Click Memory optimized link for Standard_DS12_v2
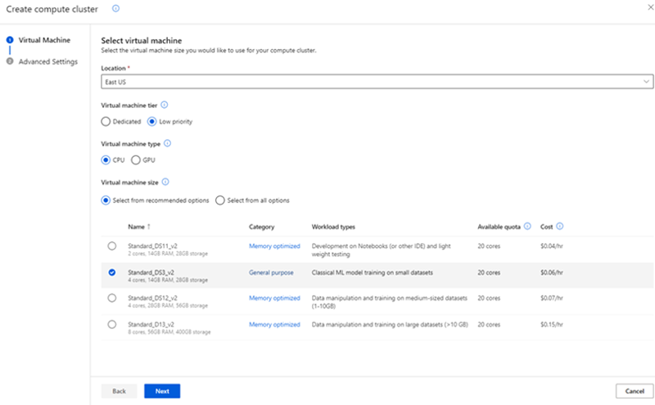Viewport: 655px width, 405px height. [x=274, y=298]
